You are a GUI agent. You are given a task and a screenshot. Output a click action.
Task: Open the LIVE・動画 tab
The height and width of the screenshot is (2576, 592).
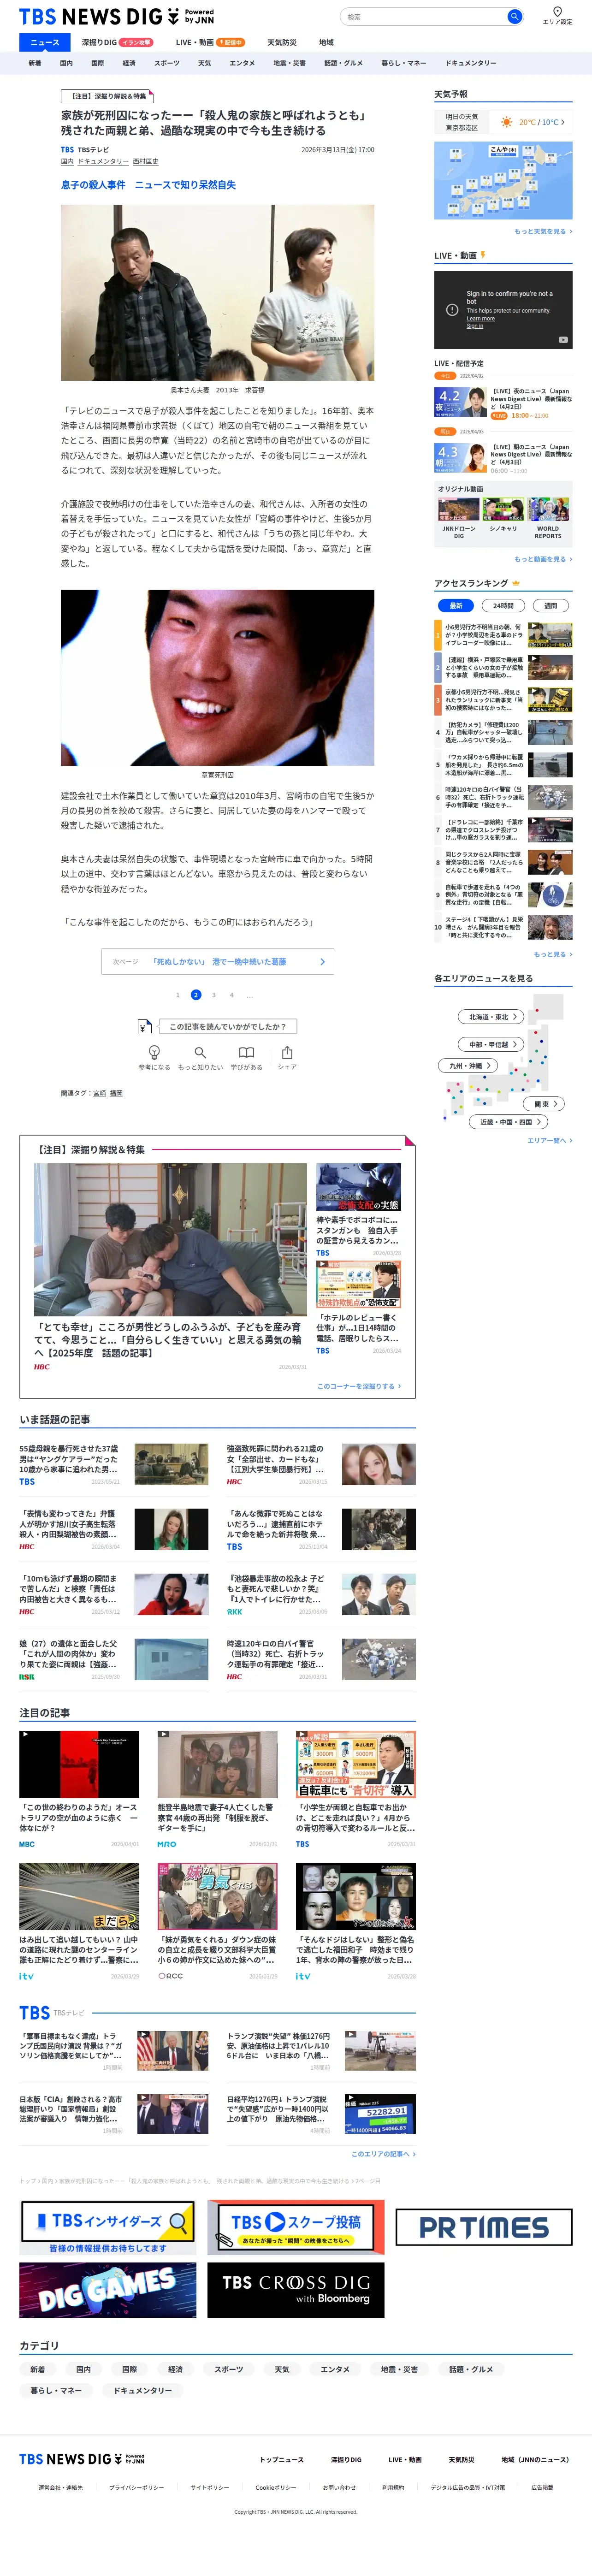(x=210, y=42)
